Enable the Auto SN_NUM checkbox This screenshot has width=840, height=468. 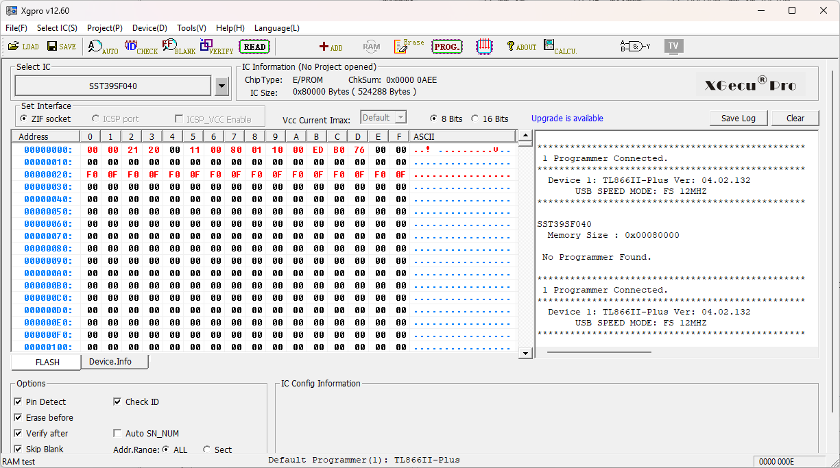[118, 434]
